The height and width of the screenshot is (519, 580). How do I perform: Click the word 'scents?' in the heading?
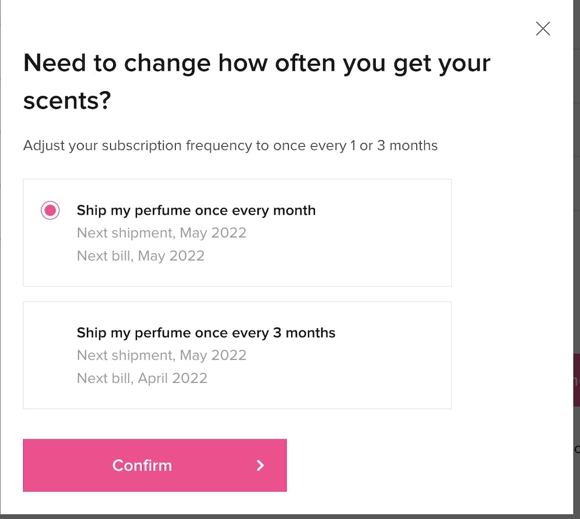[67, 101]
